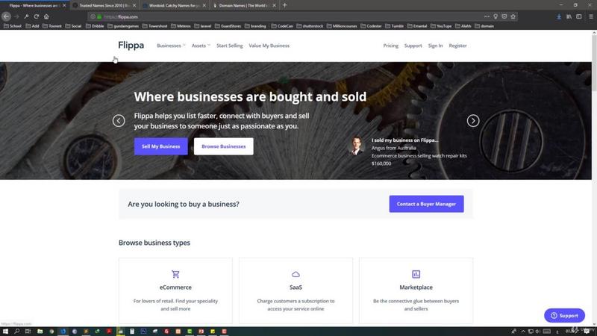Open Firefox hamburger menu
Viewport: 597px width, 336px height.
[x=591, y=16]
